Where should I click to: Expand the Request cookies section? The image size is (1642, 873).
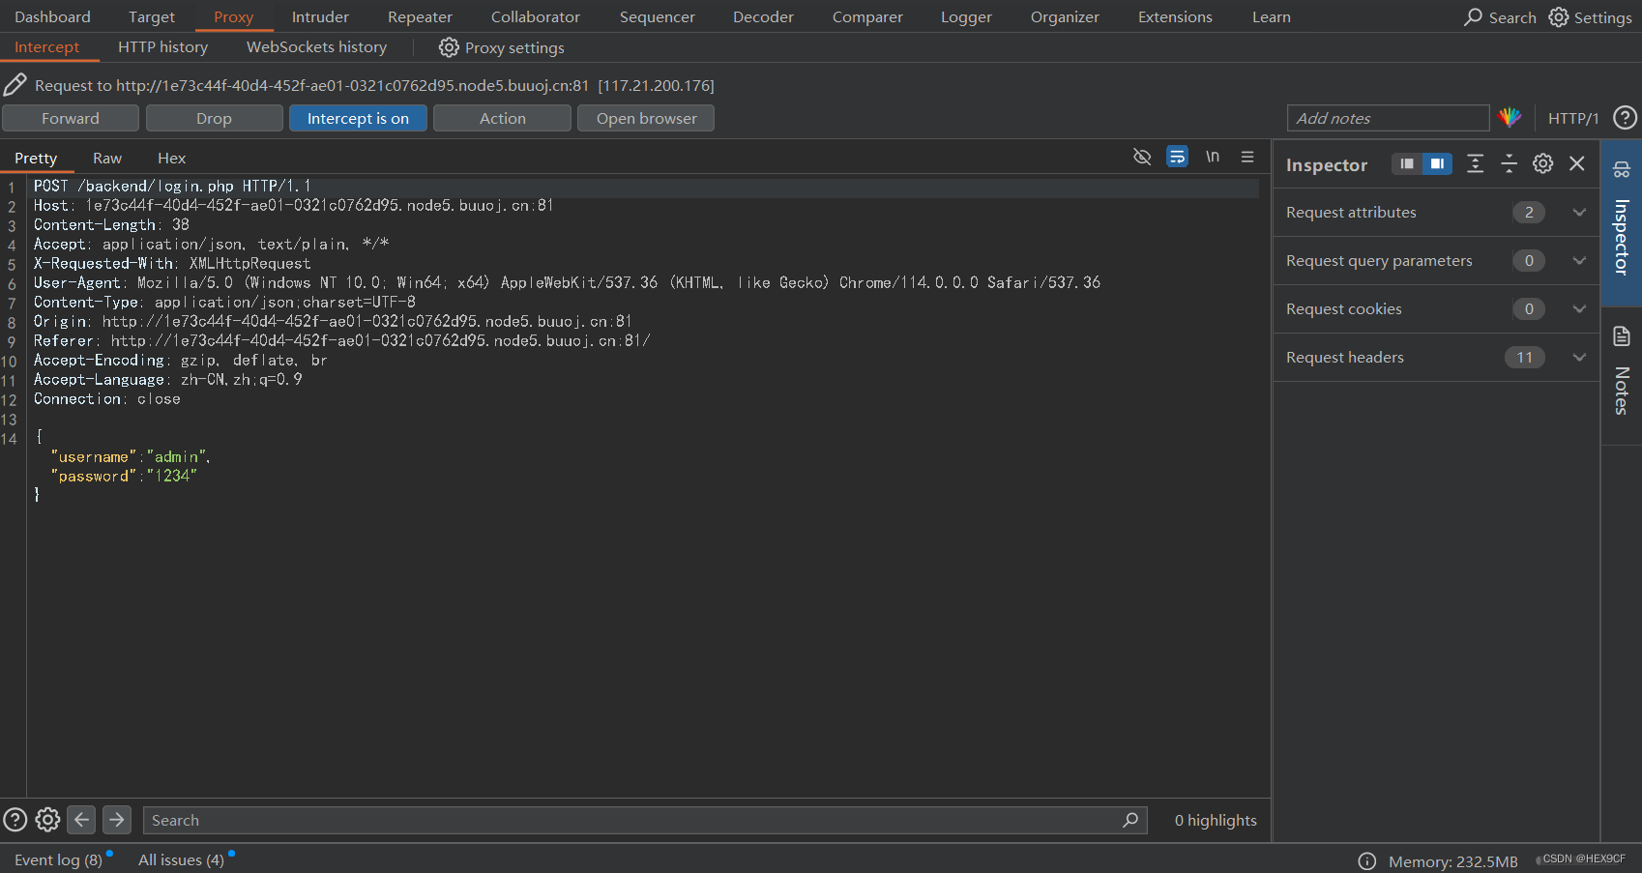click(1579, 308)
